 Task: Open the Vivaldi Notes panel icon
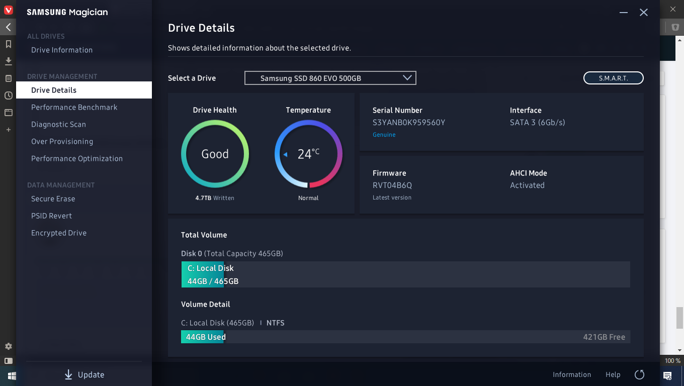point(8,78)
